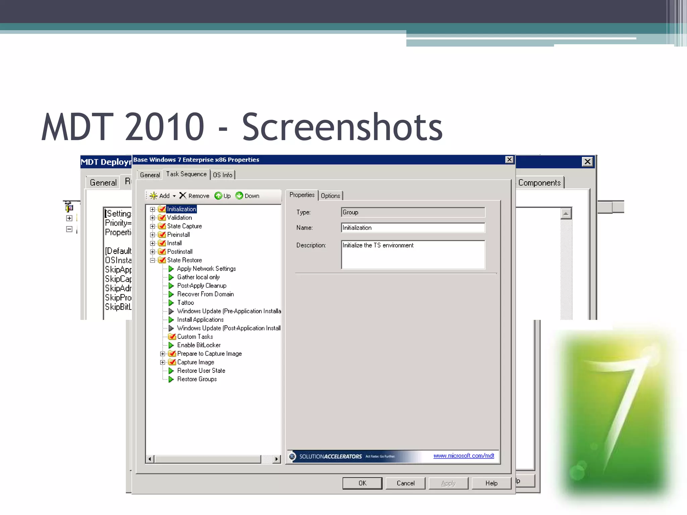Viewport: 687px width, 515px height.
Task: Click the Help button
Action: point(491,483)
